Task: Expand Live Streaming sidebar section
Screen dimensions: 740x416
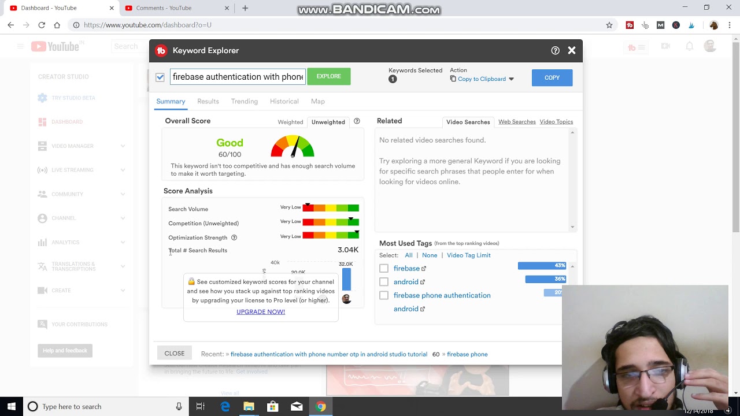Action: (123, 170)
